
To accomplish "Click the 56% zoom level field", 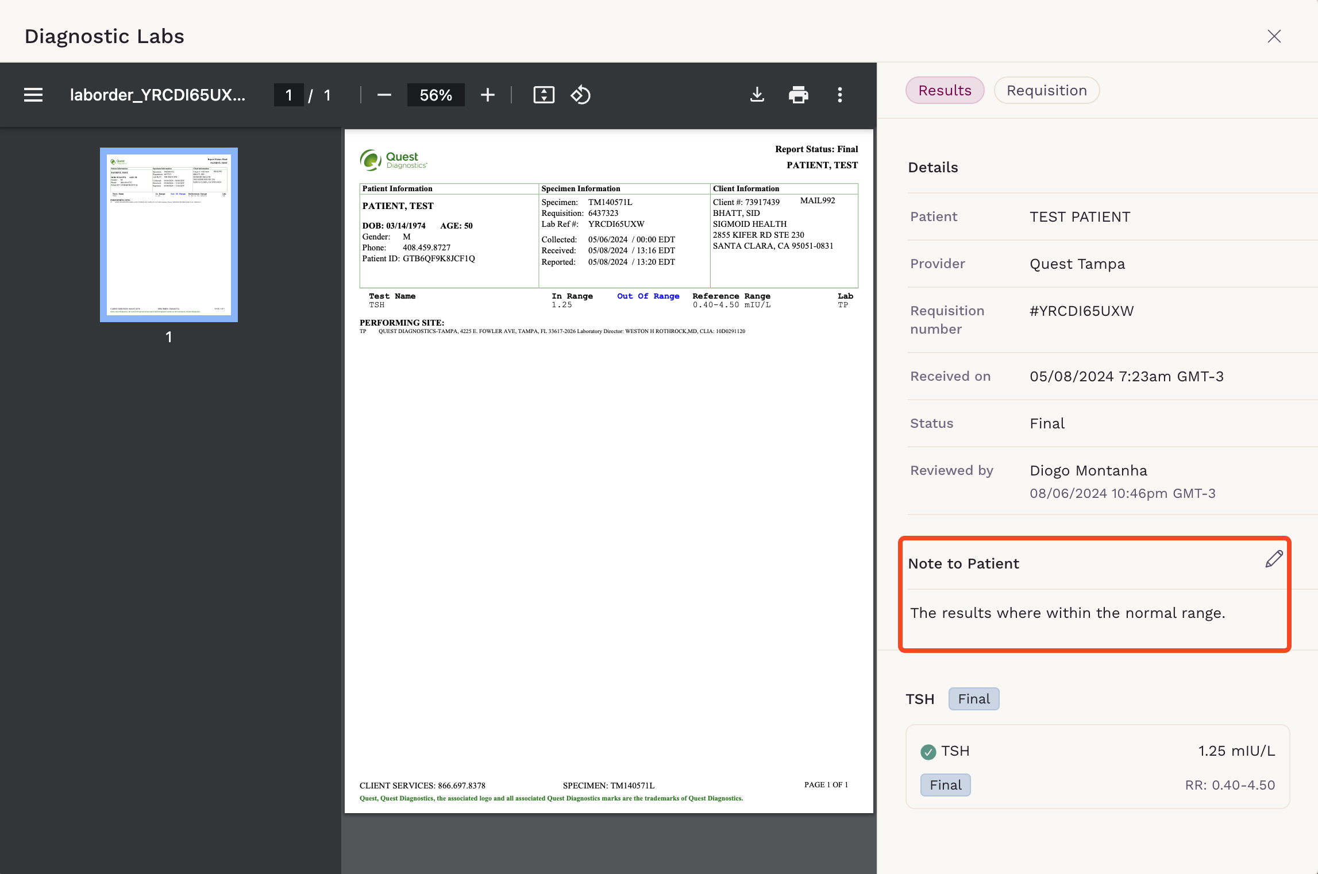I will (x=436, y=95).
